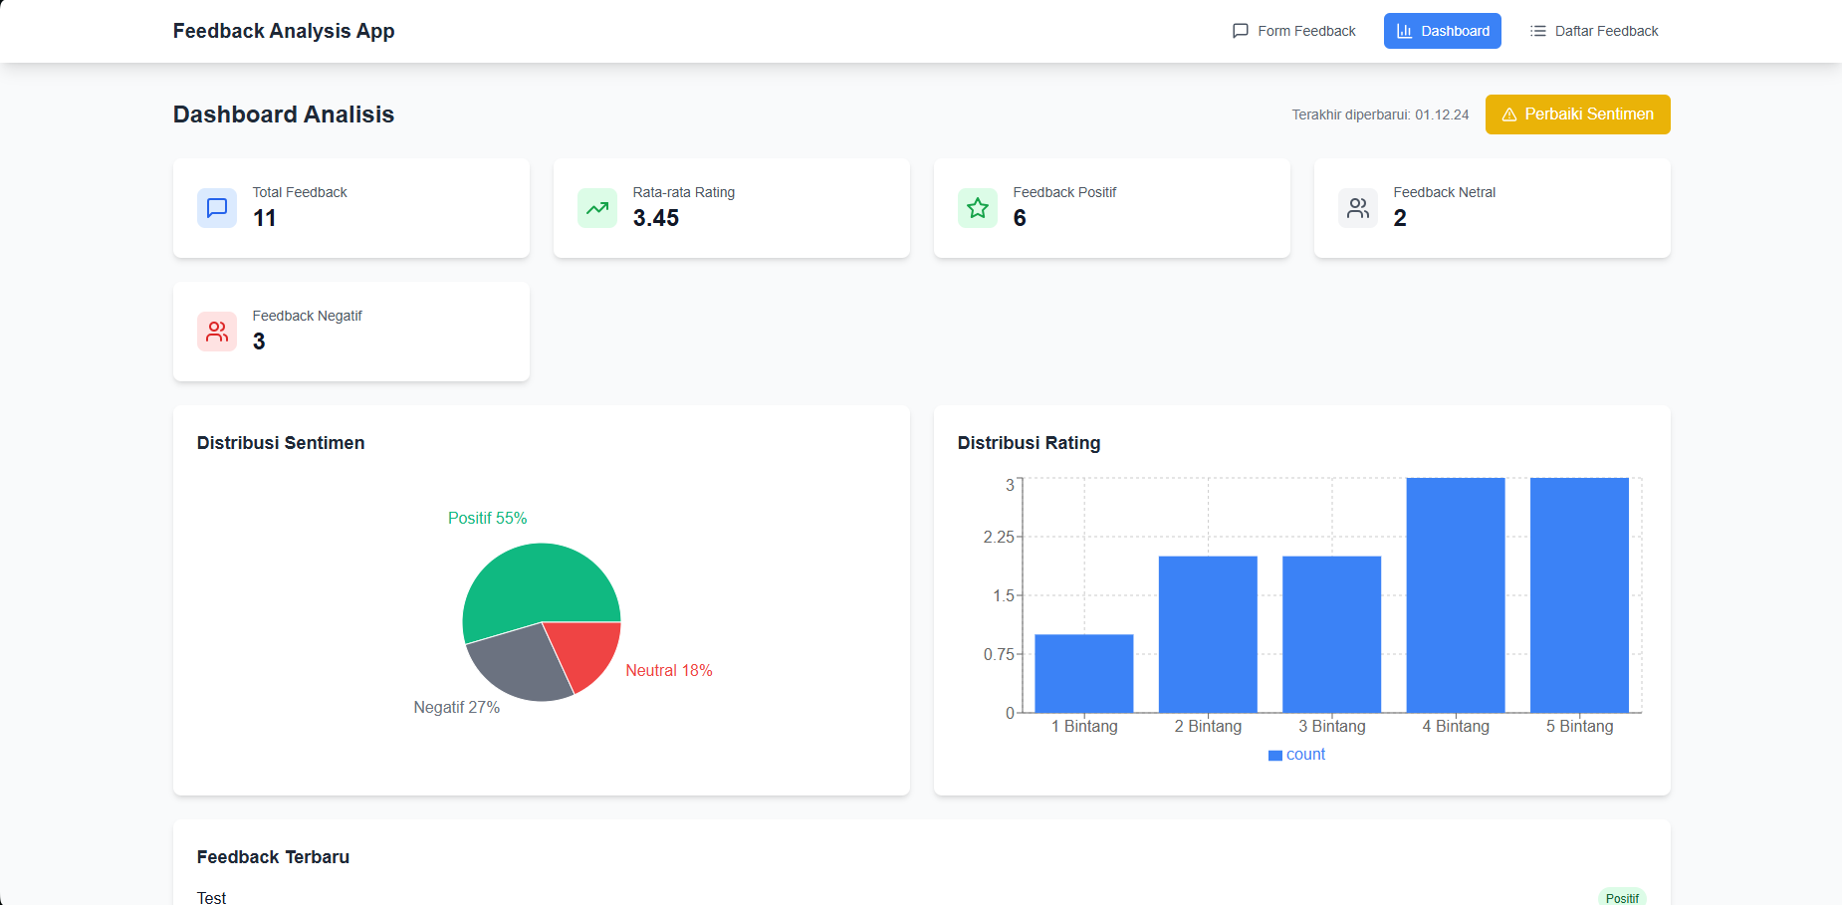The width and height of the screenshot is (1842, 905).
Task: Go to the Daftar Feedback page
Action: [x=1594, y=31]
